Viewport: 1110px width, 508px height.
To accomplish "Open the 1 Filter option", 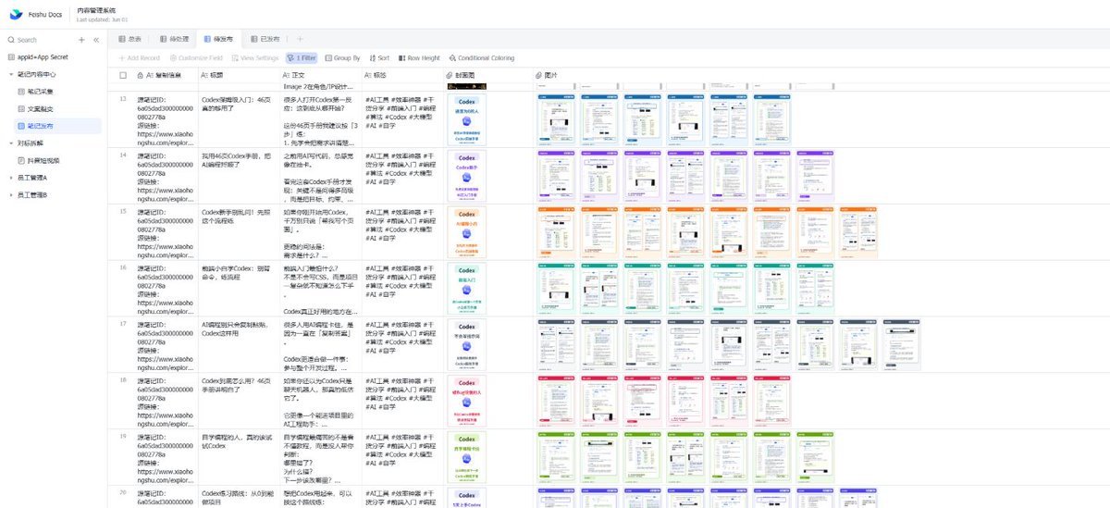I will pos(302,57).
